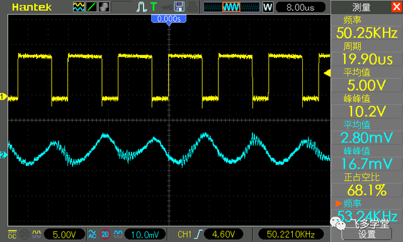This screenshot has width=403, height=242.
Task: Select channel 1 ground marker on left edge
Action: pos(3,97)
